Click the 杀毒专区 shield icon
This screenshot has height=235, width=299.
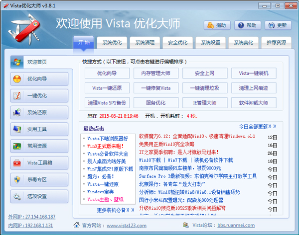pyautogui.click(x=17, y=179)
